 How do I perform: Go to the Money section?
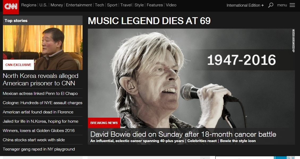[57, 5]
